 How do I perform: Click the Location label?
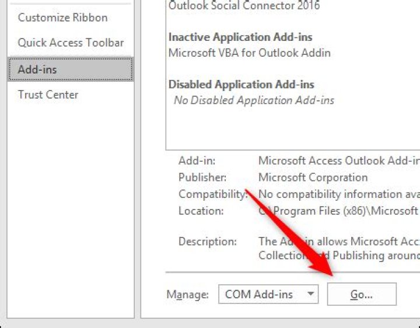click(x=201, y=211)
